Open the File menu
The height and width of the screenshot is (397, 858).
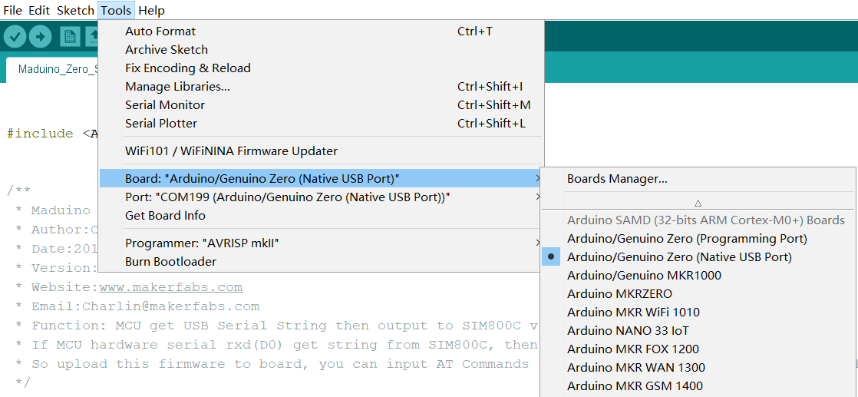[12, 11]
